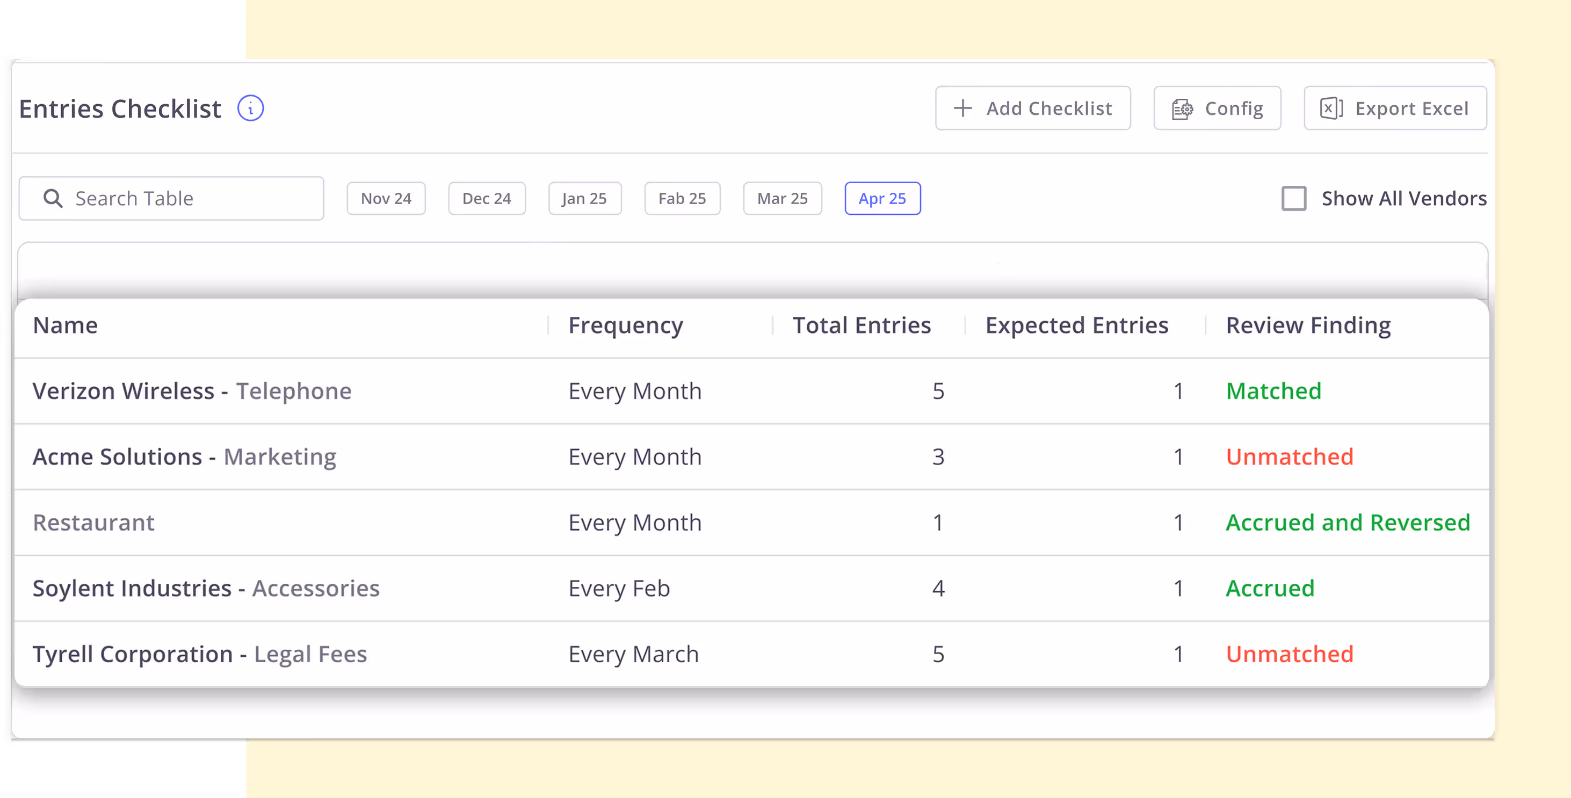Sort by the Total Entries column header
Image resolution: width=1571 pixels, height=798 pixels.
861,325
